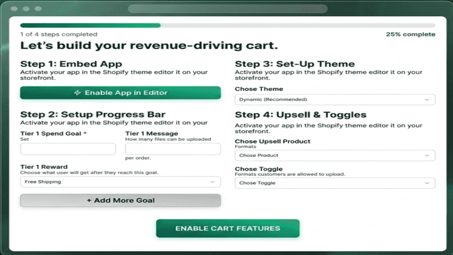Open the Tier 1 Reward Free Shipping dropdown

click(x=120, y=182)
